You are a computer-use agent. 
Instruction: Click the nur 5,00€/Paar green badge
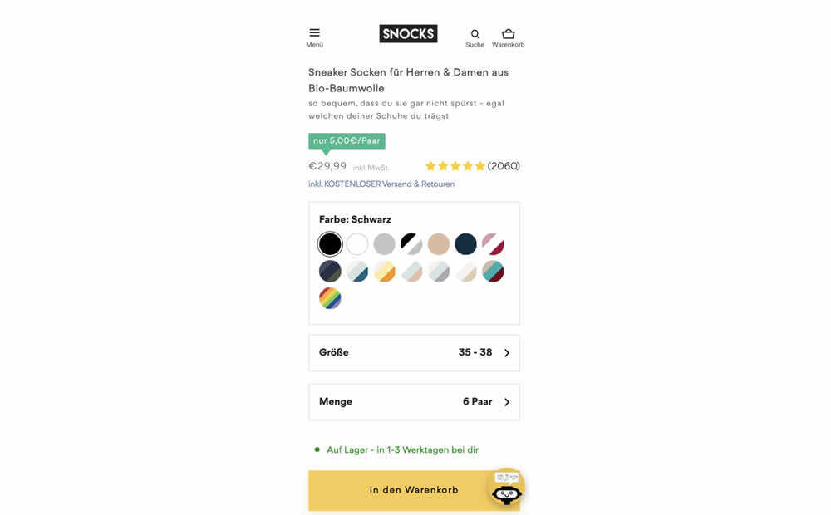[347, 141]
